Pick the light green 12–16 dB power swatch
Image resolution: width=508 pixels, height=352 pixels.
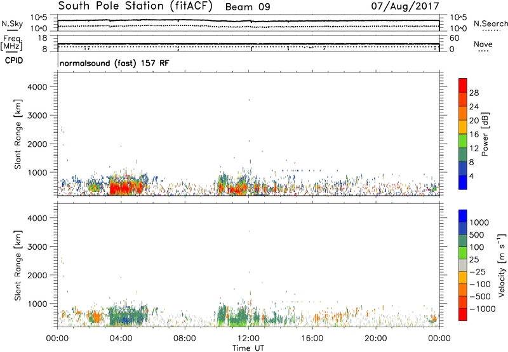click(463, 141)
